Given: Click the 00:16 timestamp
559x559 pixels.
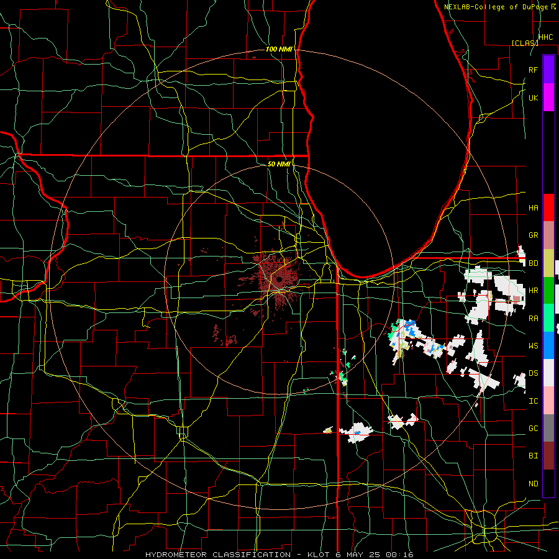Looking at the screenshot, I should click(399, 555).
